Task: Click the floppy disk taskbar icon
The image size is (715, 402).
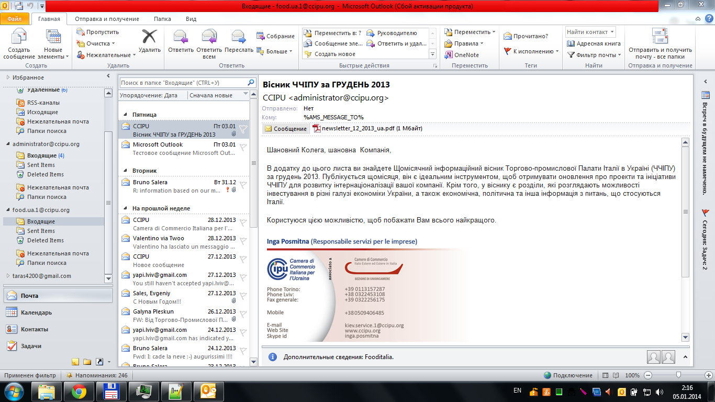Action: [111, 391]
